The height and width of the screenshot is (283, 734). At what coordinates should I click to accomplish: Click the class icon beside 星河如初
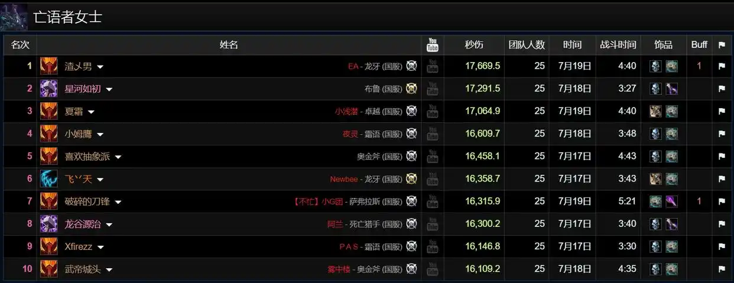pos(48,89)
